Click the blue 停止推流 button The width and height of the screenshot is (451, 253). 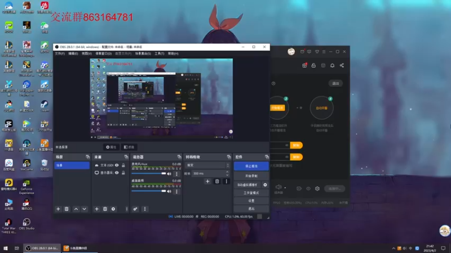point(251,166)
